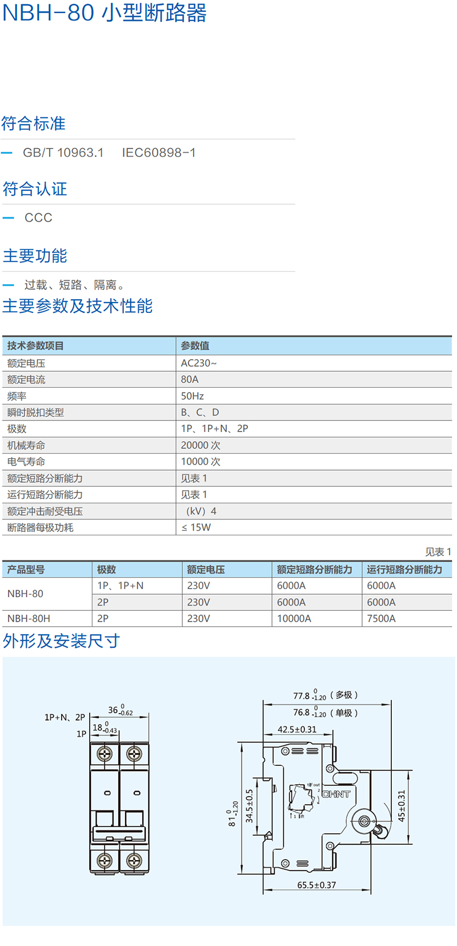Click the vertical dimension "45±0.31"
Screen dimensions: 457x946
[402, 806]
